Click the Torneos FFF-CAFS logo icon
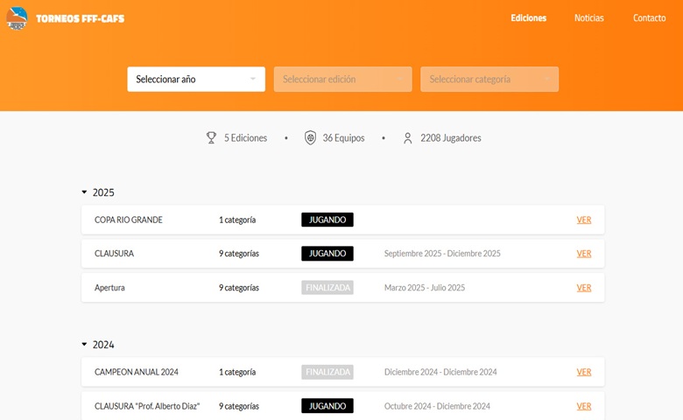 [17, 18]
